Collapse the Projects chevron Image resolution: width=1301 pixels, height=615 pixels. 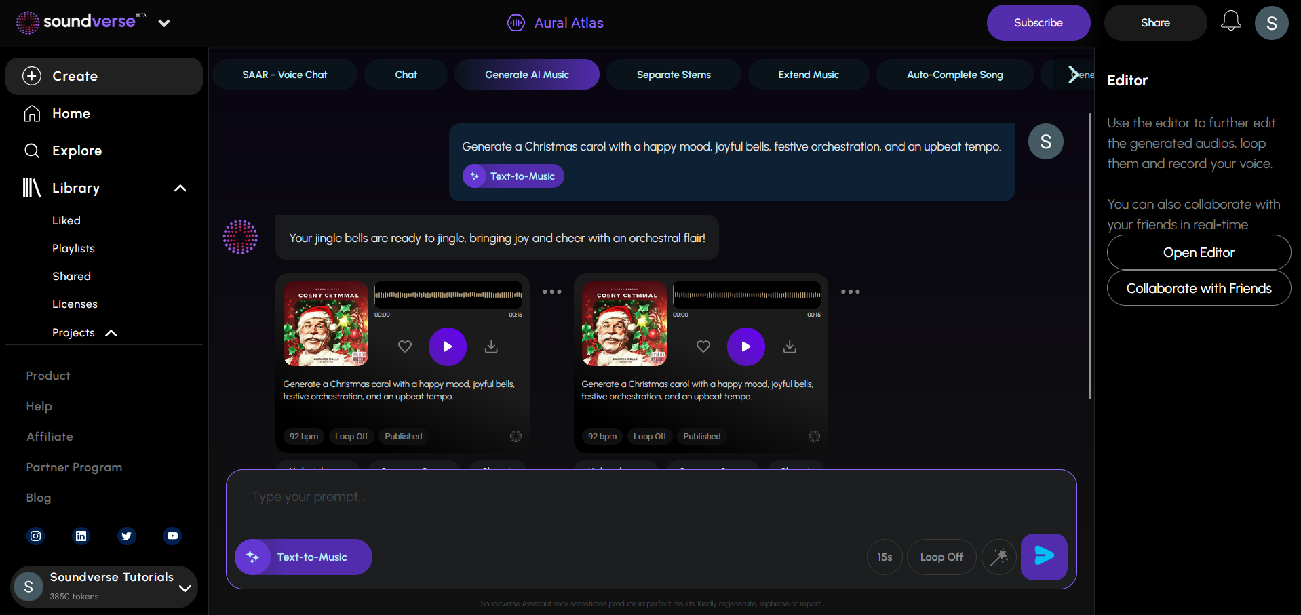[111, 333]
